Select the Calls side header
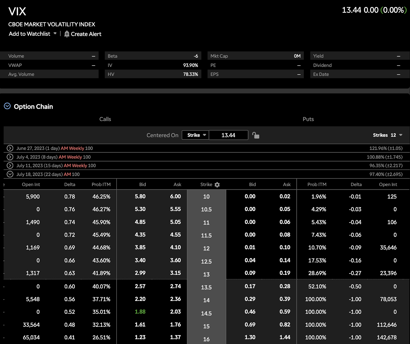 click(x=105, y=119)
